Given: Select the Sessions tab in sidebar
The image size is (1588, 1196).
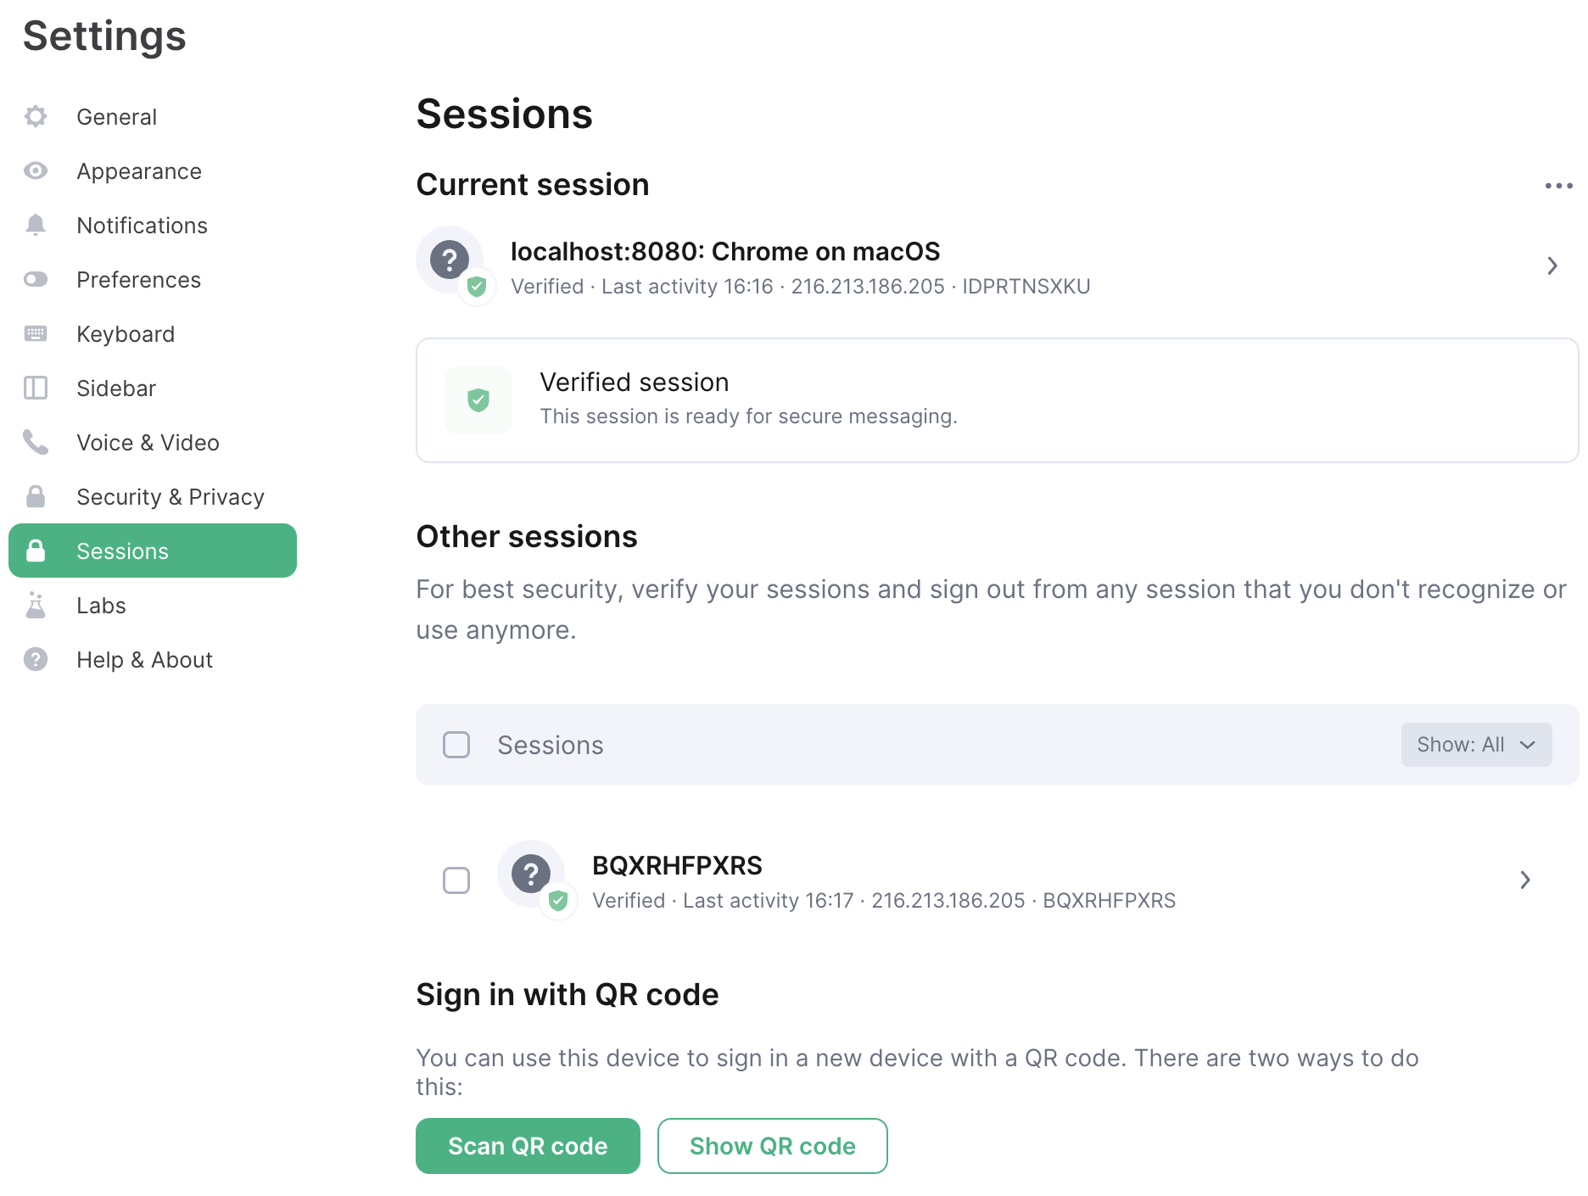Looking at the screenshot, I should coord(153,550).
